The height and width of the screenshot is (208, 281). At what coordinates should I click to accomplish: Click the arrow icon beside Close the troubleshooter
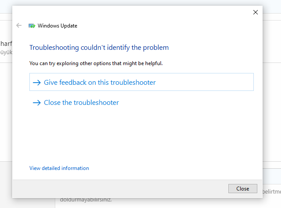pyautogui.click(x=37, y=103)
